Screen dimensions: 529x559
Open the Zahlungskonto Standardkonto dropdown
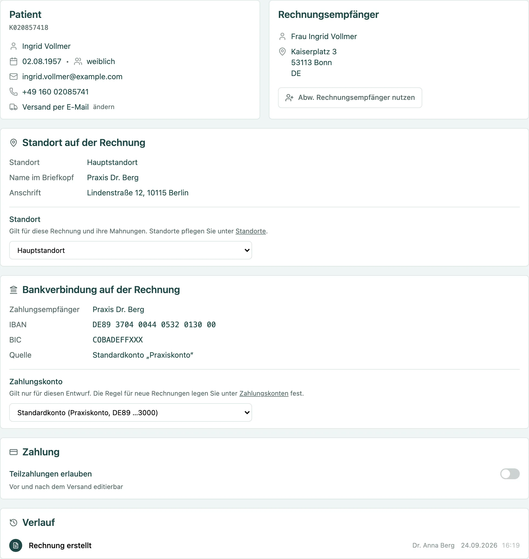point(131,412)
